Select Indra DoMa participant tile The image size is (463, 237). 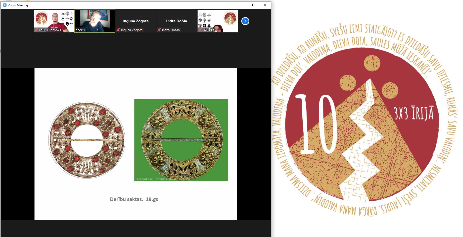tap(177, 21)
